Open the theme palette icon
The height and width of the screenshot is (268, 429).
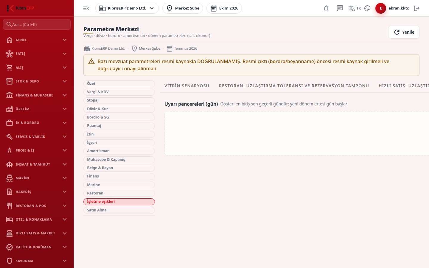pos(367,8)
